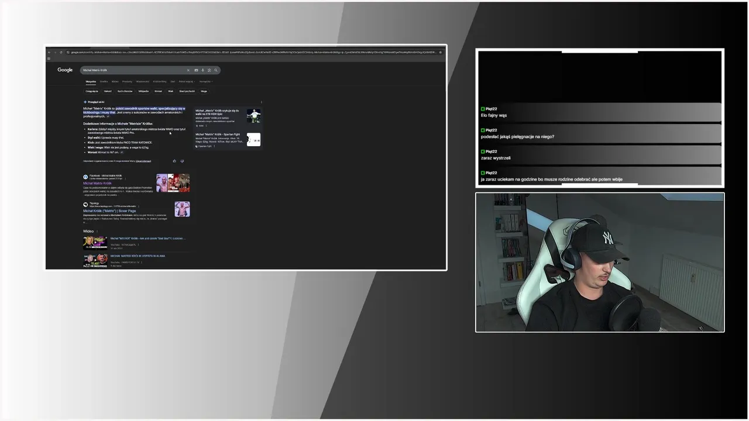Open the on-screen keyboard icon in search box
Screen dimensions: 749x421
point(196,70)
